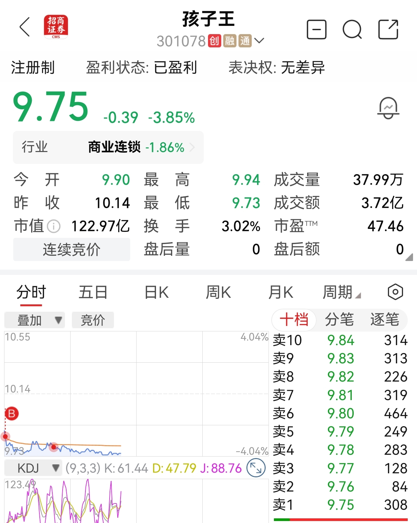This screenshot has height=523, width=417.
Task: Tap the 成交额 value 3.72亿
Action: (x=383, y=203)
